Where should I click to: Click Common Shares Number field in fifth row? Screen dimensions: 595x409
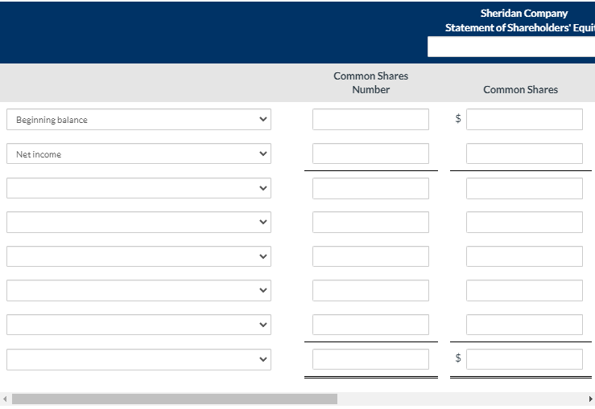[370, 256]
